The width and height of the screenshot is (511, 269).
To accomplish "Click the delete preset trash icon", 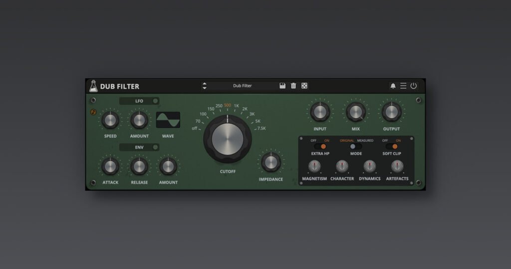I will coord(293,86).
